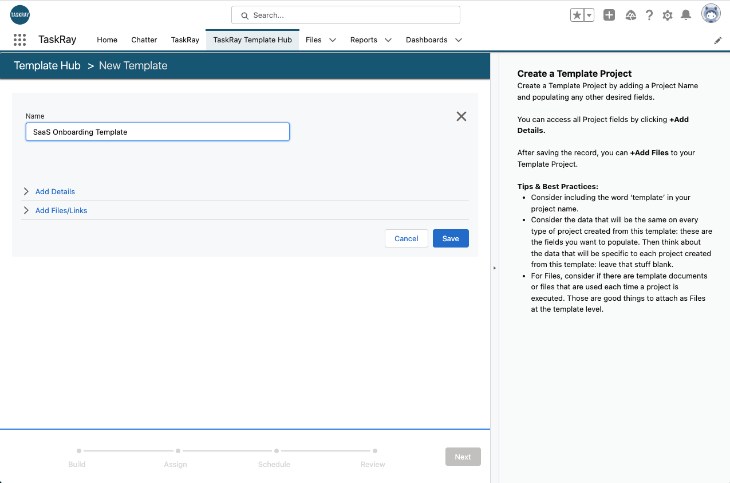Open the Files tab
This screenshot has height=483, width=730.
pos(314,40)
